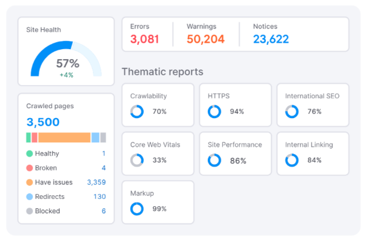The image size is (368, 243).
Task: Click the blue Redirects bar segment
Action: click(x=95, y=137)
